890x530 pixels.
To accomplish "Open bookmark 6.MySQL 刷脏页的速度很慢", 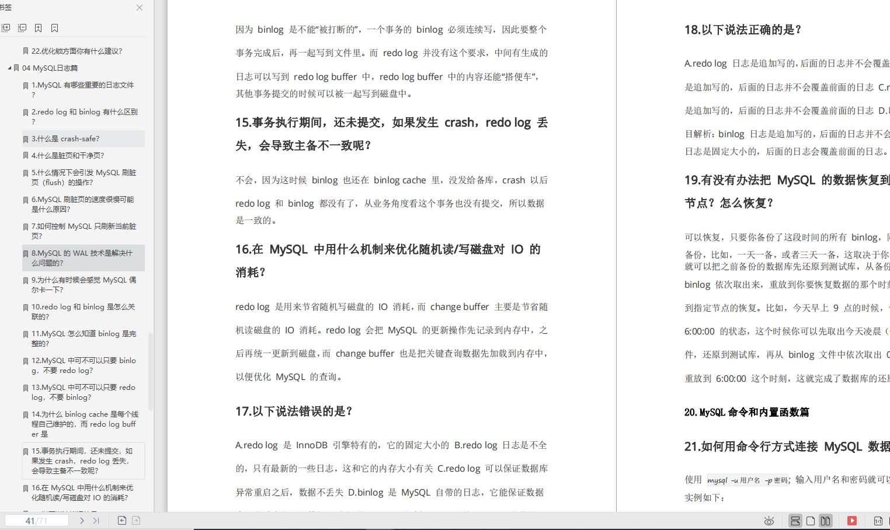I will click(83, 204).
